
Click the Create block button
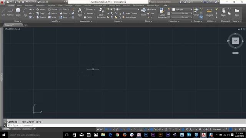pos(151,9)
